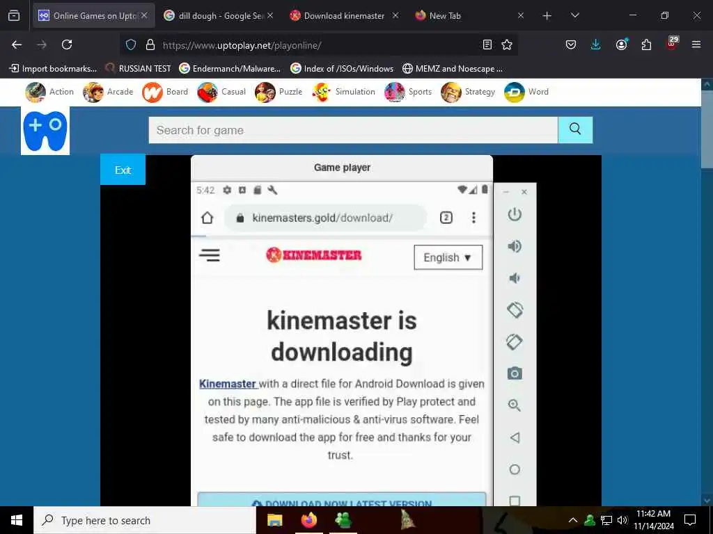
Task: Open a new tab with plus button
Action: (547, 15)
